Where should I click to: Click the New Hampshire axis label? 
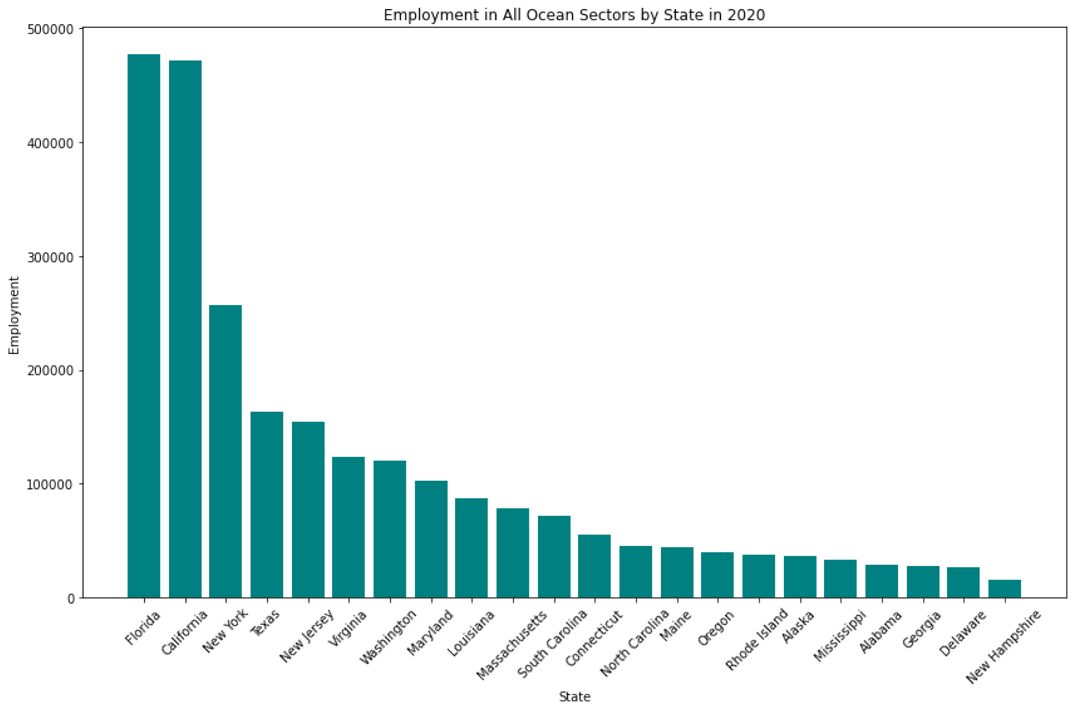tap(1004, 646)
